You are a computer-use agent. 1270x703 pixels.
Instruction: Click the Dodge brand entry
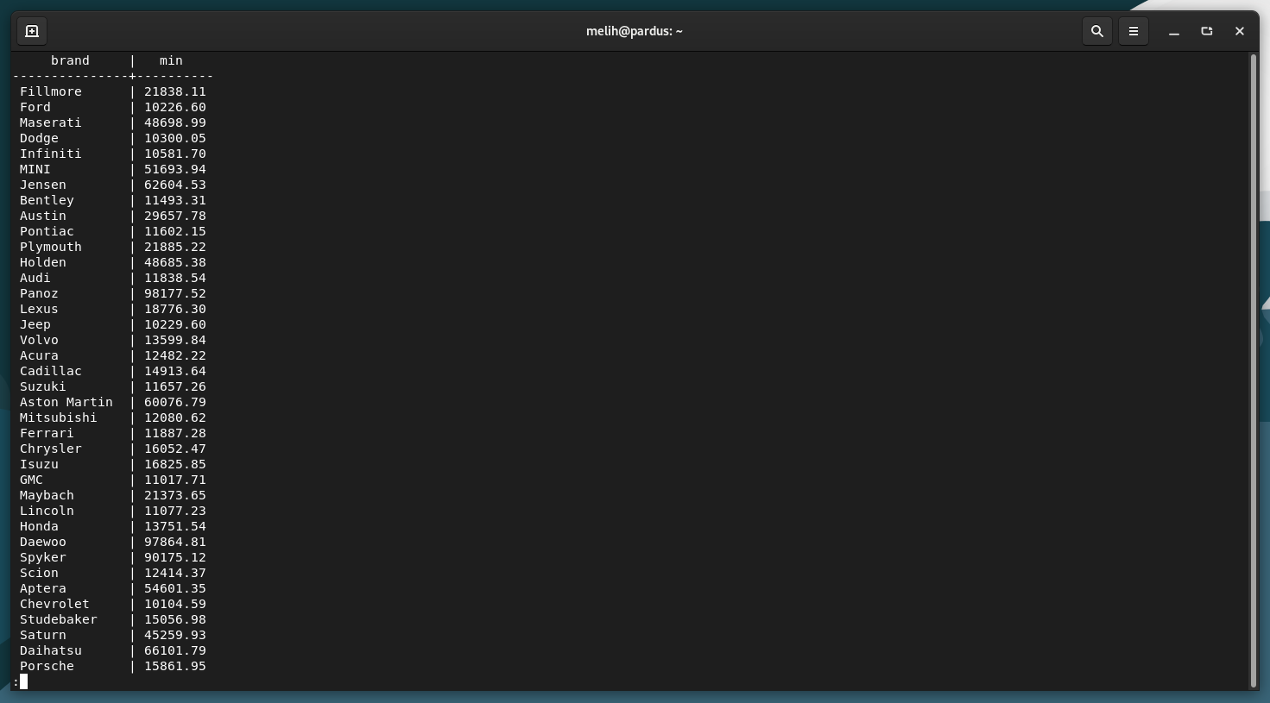tap(39, 138)
